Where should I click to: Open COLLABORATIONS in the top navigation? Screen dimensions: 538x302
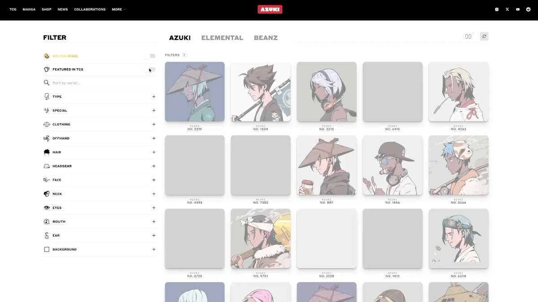90,9
